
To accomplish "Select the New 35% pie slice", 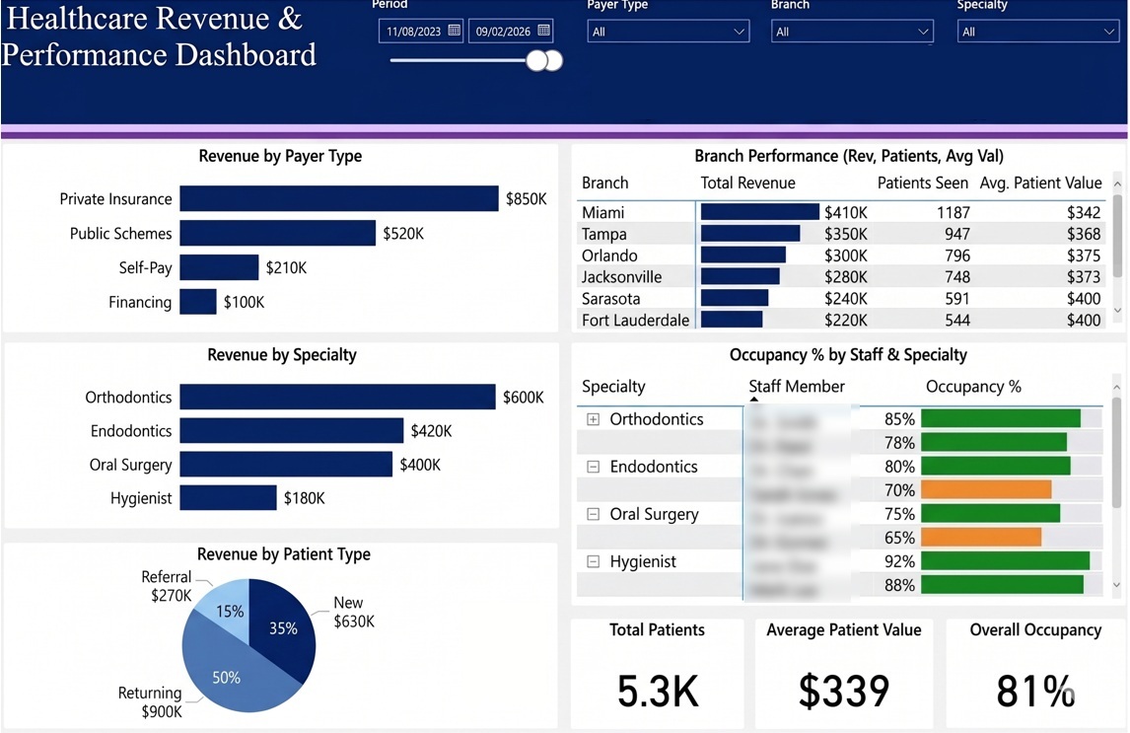I will (x=283, y=628).
